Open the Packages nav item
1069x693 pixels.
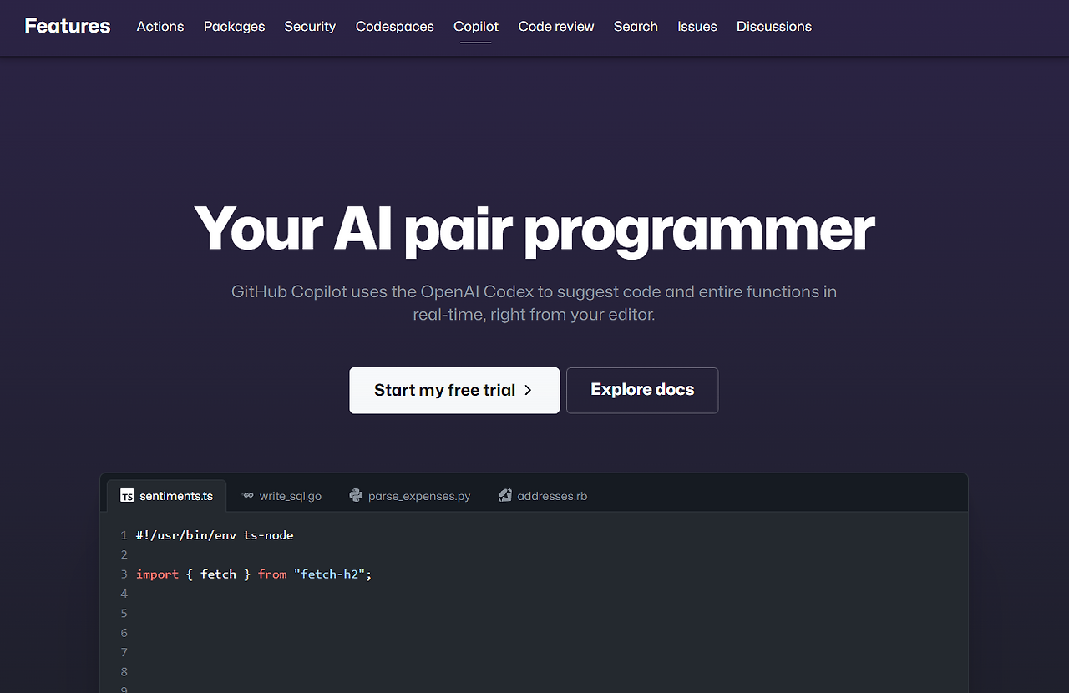(x=234, y=27)
